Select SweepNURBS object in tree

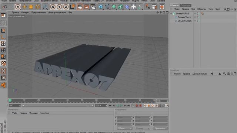[182, 14]
